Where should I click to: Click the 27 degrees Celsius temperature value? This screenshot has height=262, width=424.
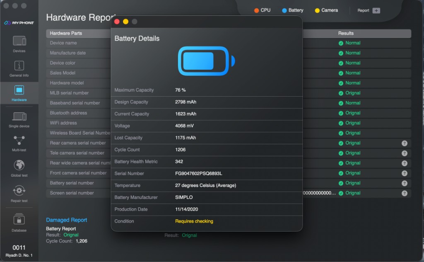[x=205, y=185]
